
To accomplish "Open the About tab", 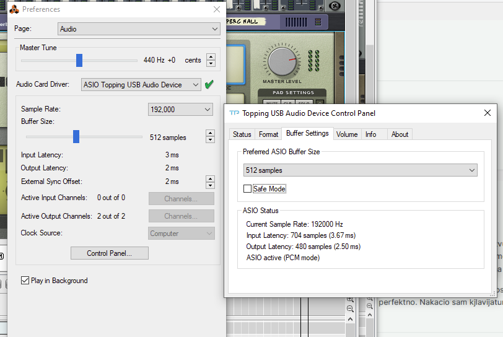I will coord(400,134).
